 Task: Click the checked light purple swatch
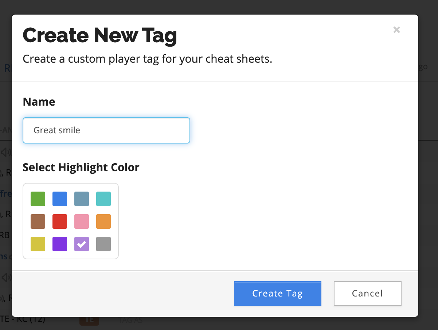point(82,244)
